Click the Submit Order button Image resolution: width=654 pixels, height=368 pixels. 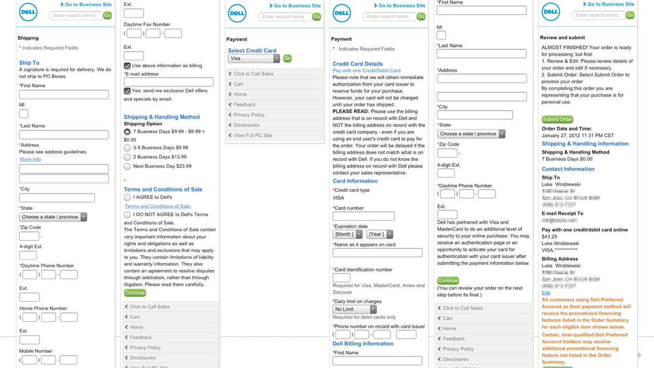point(558,119)
